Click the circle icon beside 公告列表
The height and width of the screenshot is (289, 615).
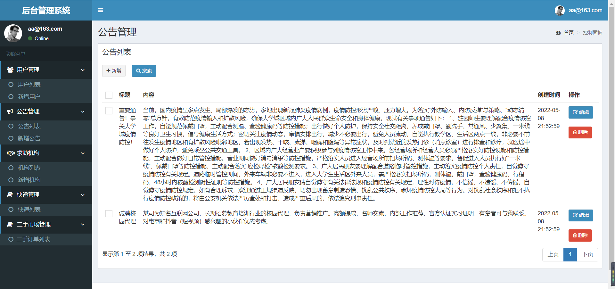(11, 126)
